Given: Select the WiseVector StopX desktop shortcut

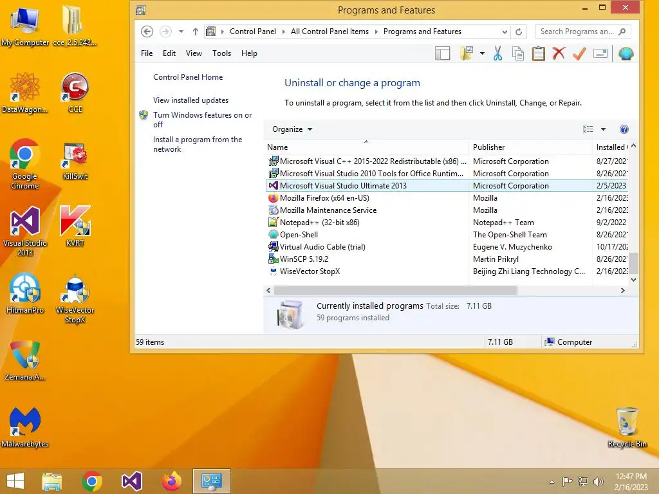Looking at the screenshot, I should pos(75,298).
